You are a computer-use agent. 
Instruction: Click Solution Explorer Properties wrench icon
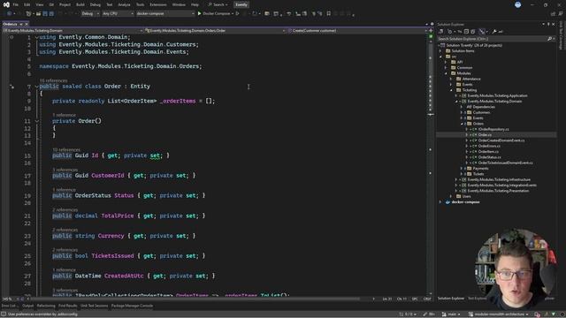click(494, 32)
